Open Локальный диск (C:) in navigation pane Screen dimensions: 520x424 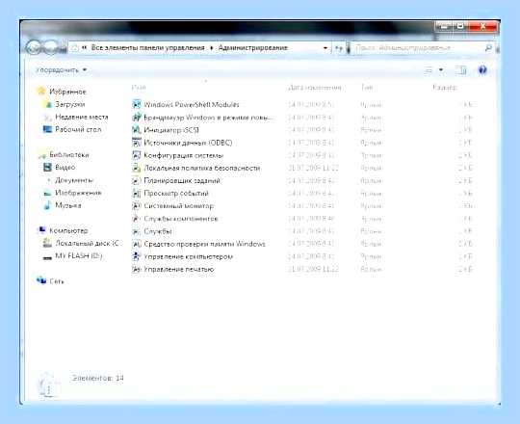[x=87, y=243]
